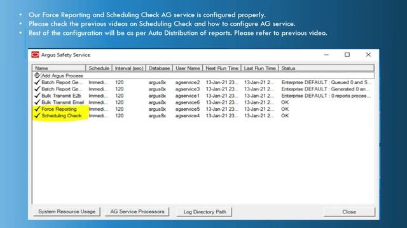This screenshot has height=228, width=407.
Task: Close the Argus Safety Service window with X
Action: (368, 55)
